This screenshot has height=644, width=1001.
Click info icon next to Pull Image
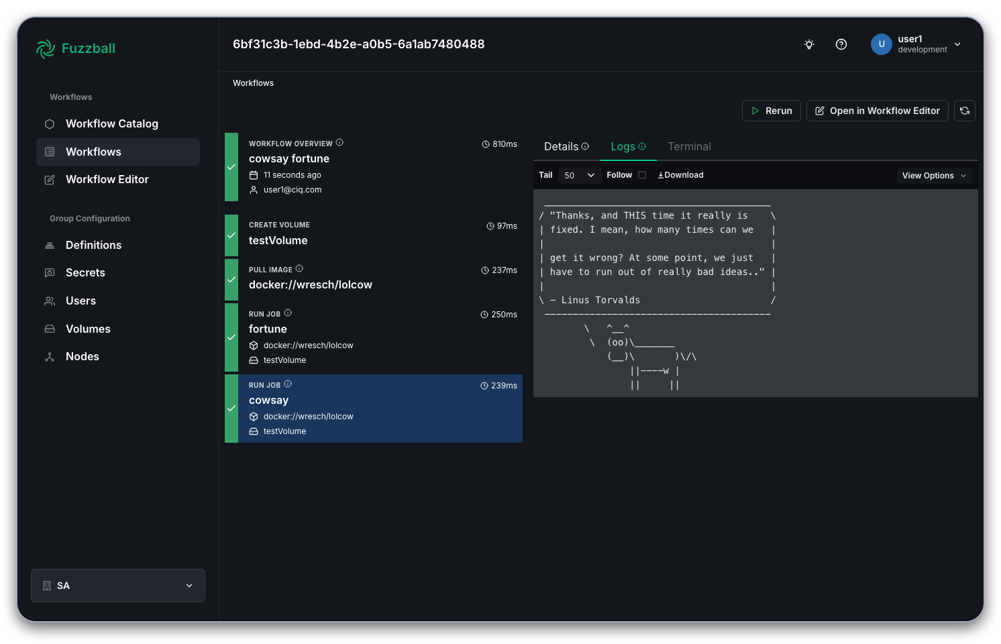click(x=299, y=268)
